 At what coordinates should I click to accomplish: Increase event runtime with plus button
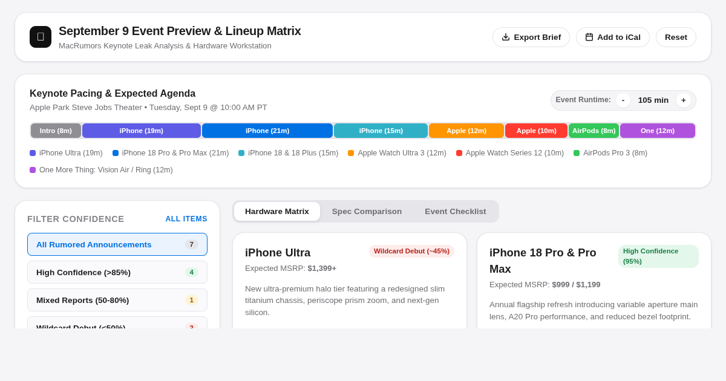[684, 100]
